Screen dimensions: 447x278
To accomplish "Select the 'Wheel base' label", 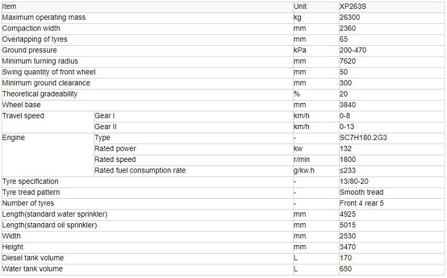I will click(x=21, y=105).
